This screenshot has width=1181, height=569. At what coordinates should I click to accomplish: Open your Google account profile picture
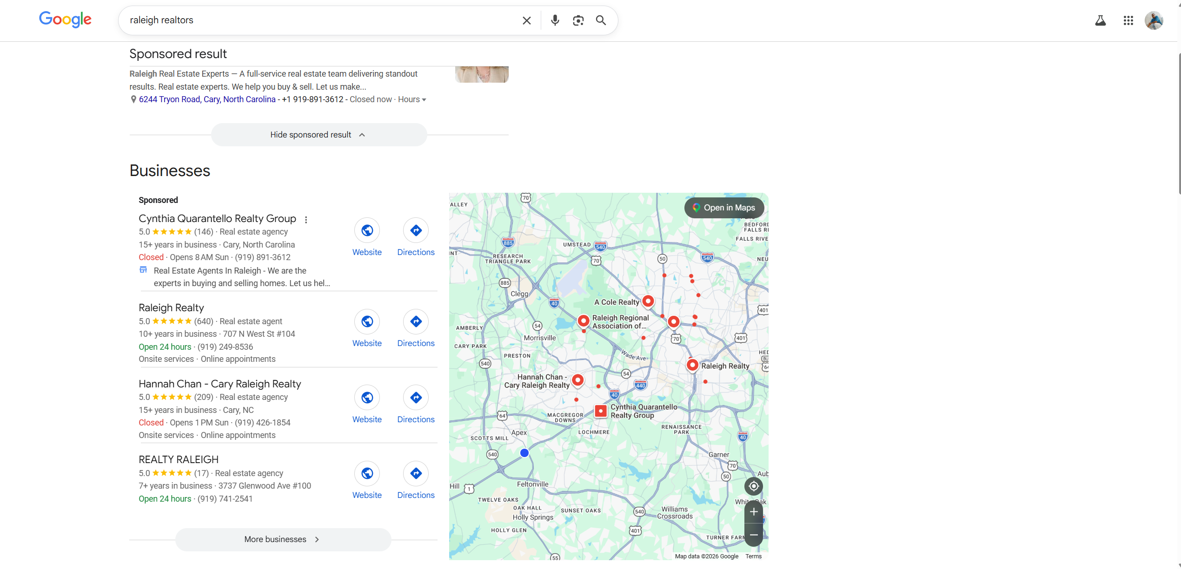1154,20
